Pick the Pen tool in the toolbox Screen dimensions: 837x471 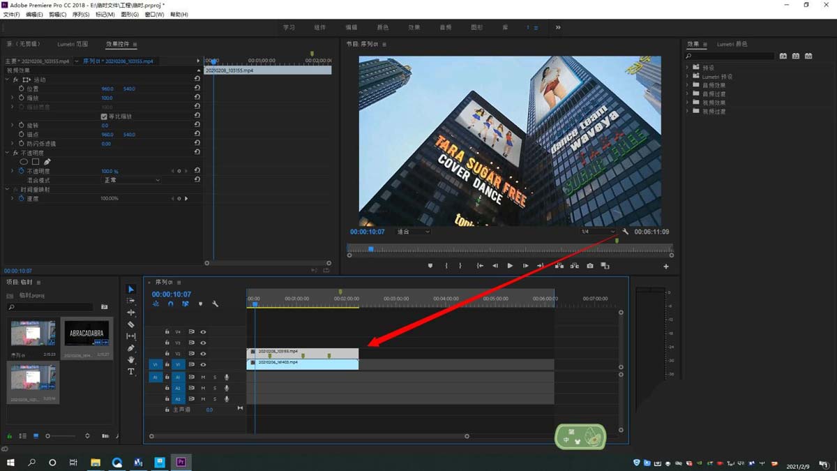point(131,348)
